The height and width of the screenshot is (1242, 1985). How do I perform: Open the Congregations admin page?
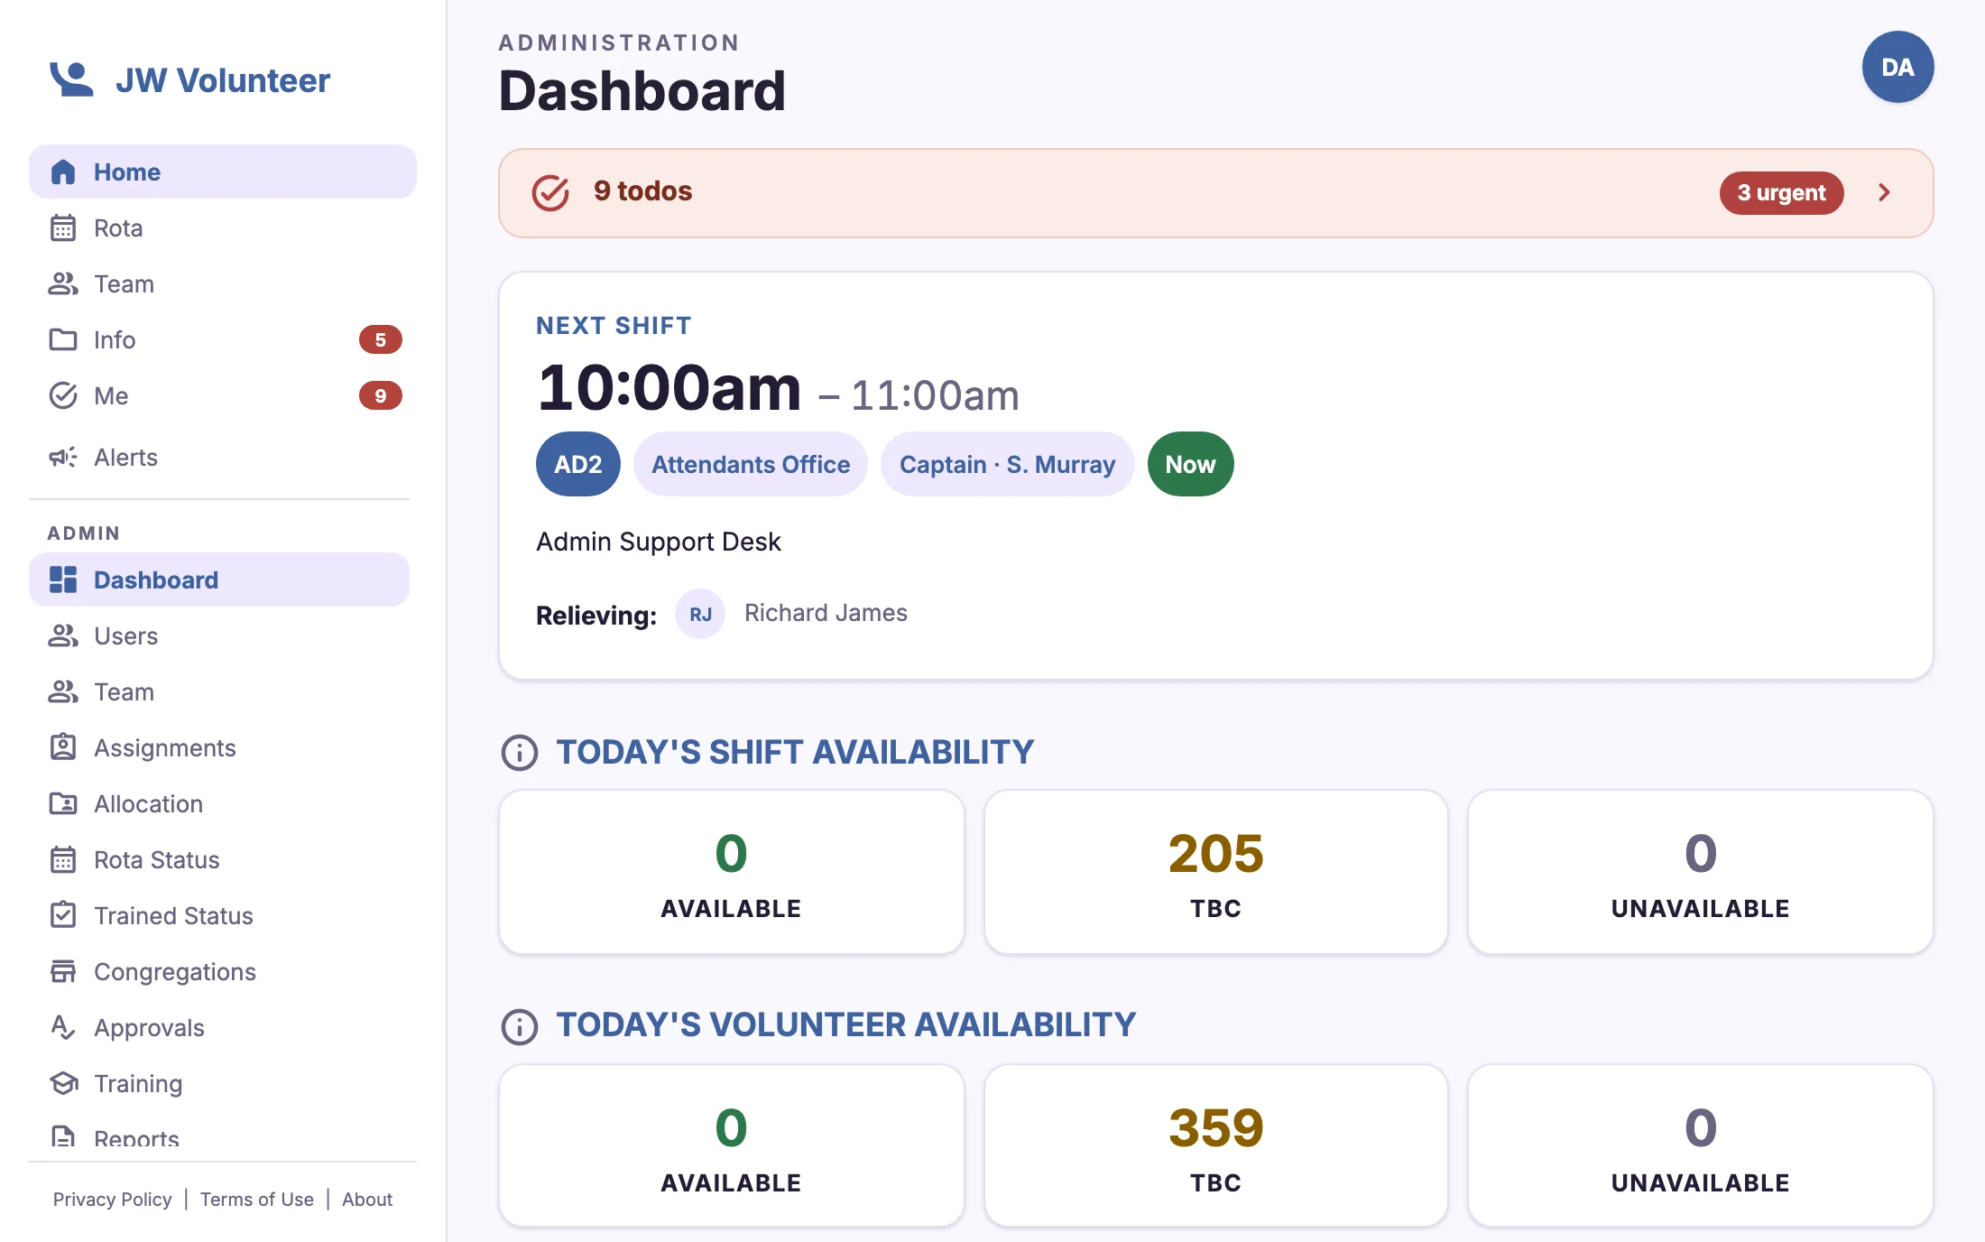coord(219,971)
